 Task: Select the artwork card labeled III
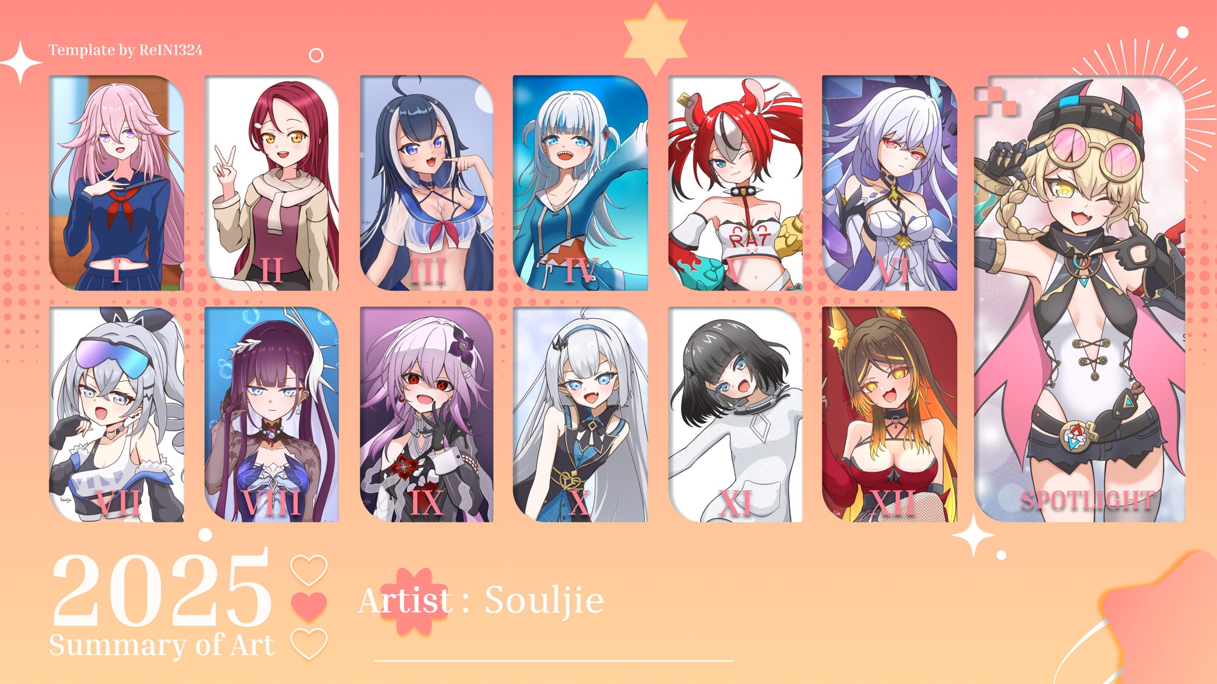pos(427,183)
